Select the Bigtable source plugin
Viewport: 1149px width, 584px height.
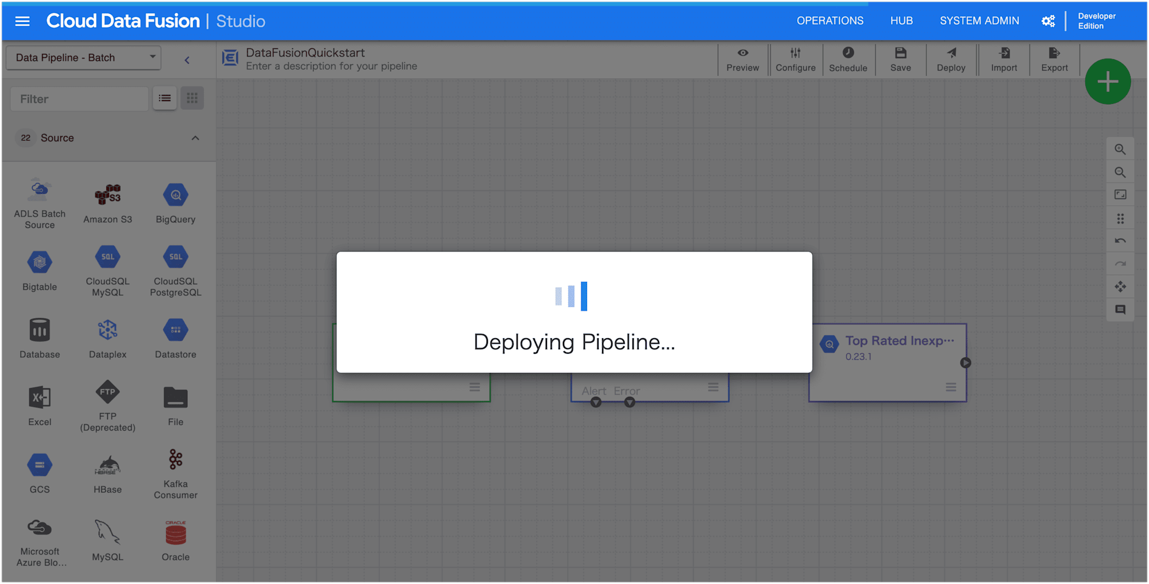pyautogui.click(x=40, y=271)
